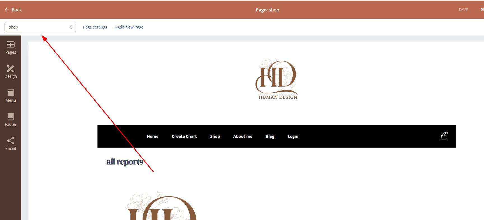Select the Menu sidebar icon
Screen dimensions: 484x220
coord(11,93)
